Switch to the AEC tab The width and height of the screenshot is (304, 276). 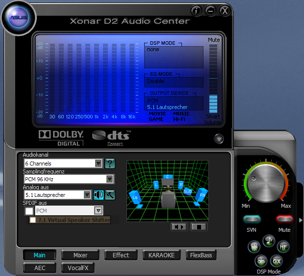pyautogui.click(x=40, y=268)
